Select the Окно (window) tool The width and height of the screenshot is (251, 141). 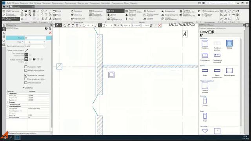[57, 15]
